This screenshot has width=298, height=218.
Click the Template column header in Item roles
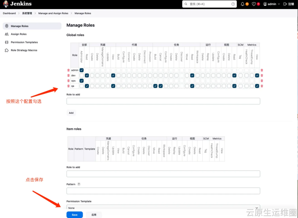(90, 149)
